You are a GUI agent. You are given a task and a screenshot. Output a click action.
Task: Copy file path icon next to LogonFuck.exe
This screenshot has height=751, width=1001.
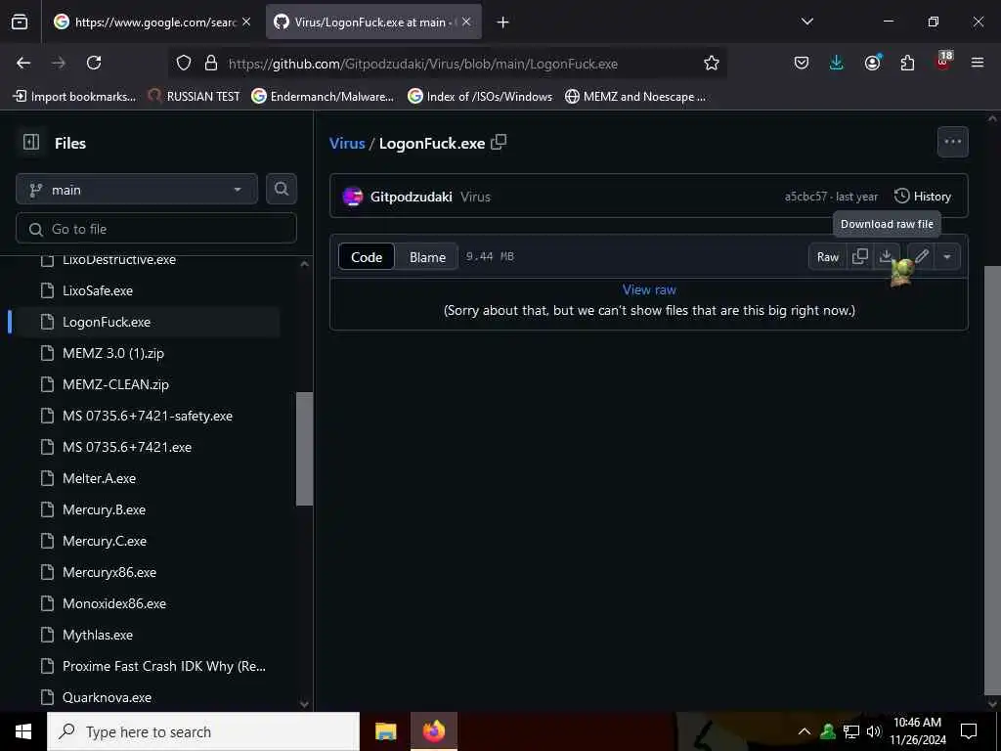(x=499, y=142)
